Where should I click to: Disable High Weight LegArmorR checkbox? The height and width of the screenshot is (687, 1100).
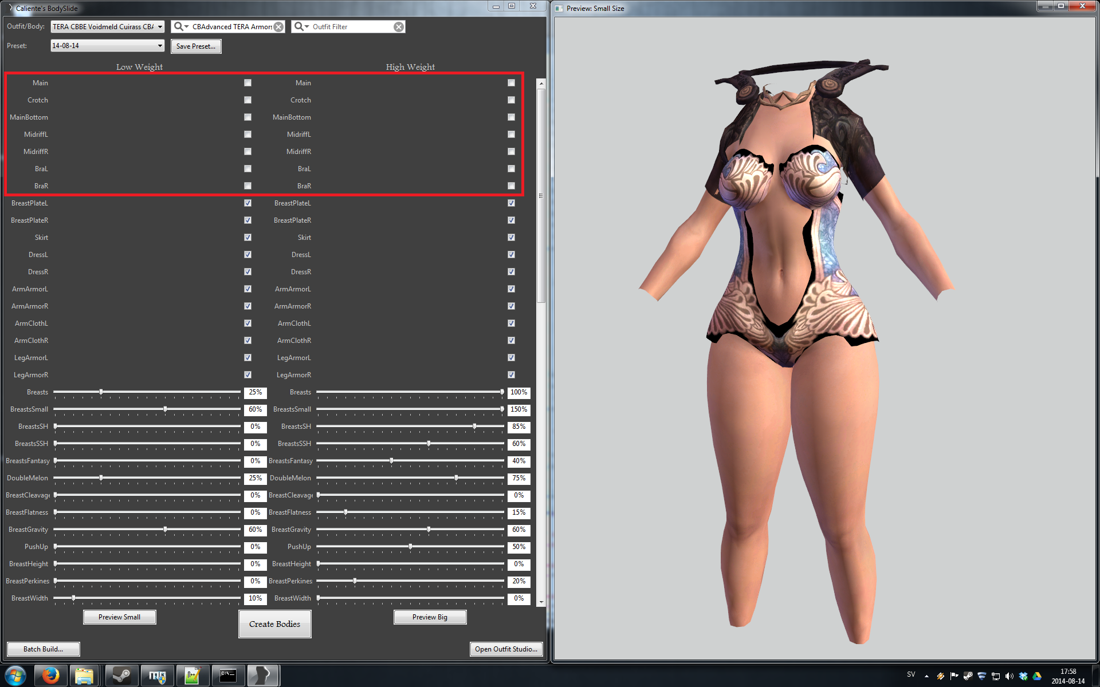[x=511, y=375]
